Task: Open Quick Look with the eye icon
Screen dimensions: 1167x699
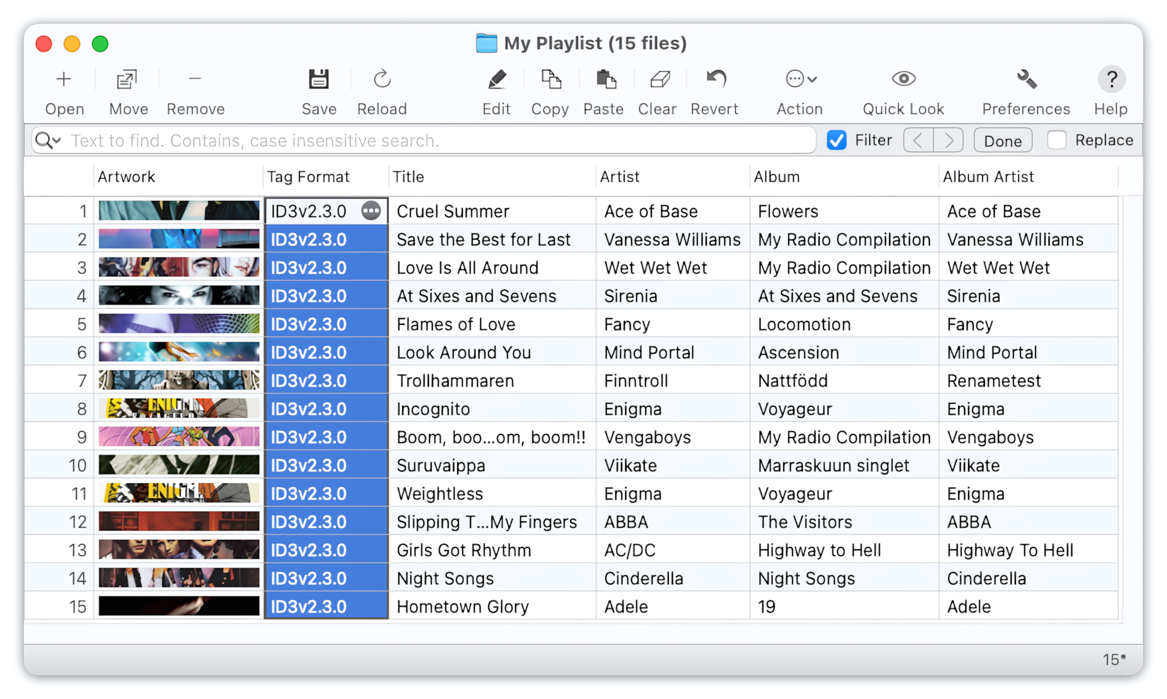Action: click(903, 79)
